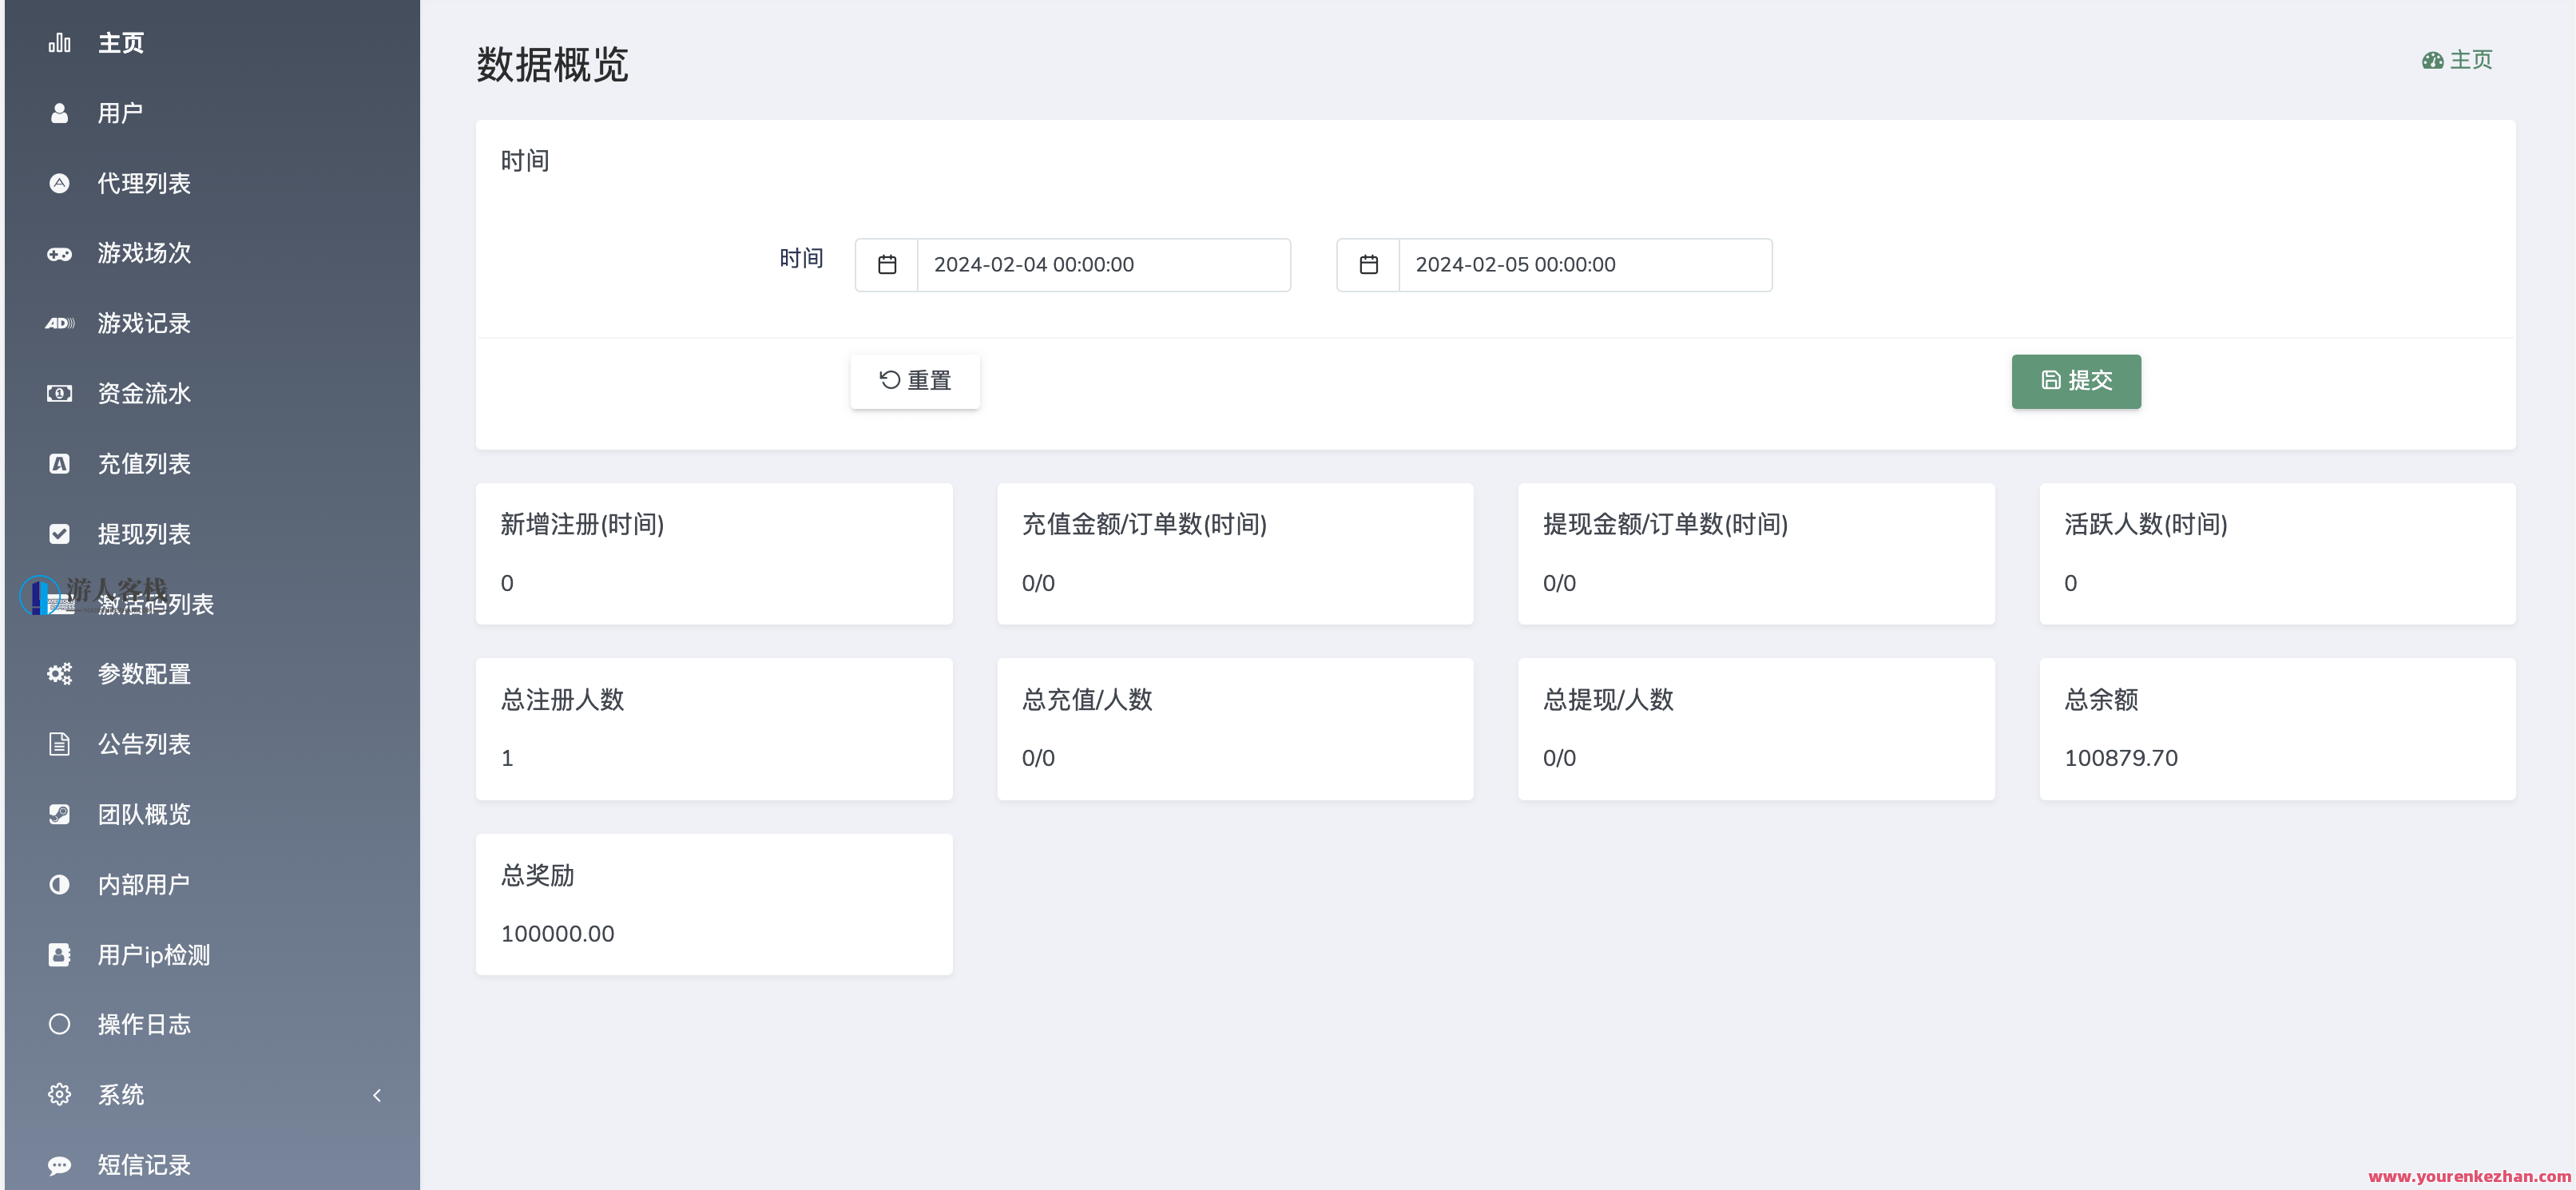
Task: Click the right calendar icon for end time
Action: [1368, 264]
